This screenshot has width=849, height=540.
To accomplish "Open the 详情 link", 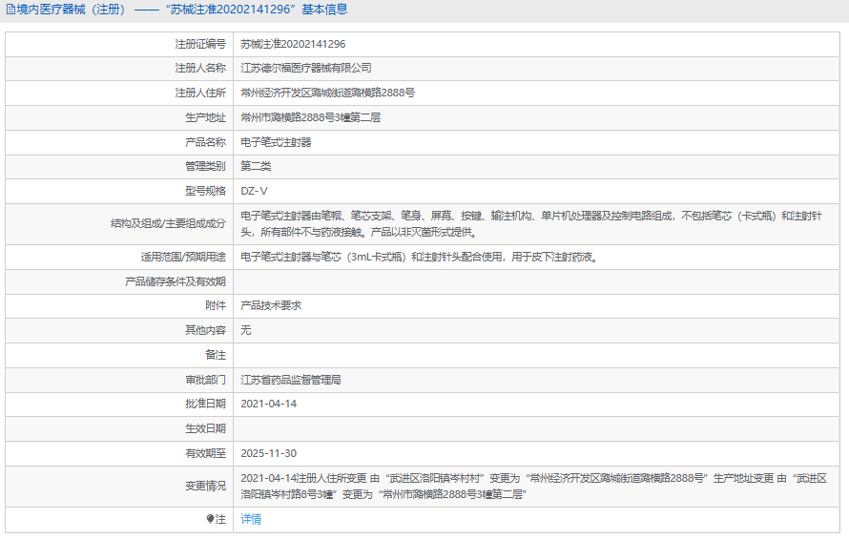I will pos(251,519).
